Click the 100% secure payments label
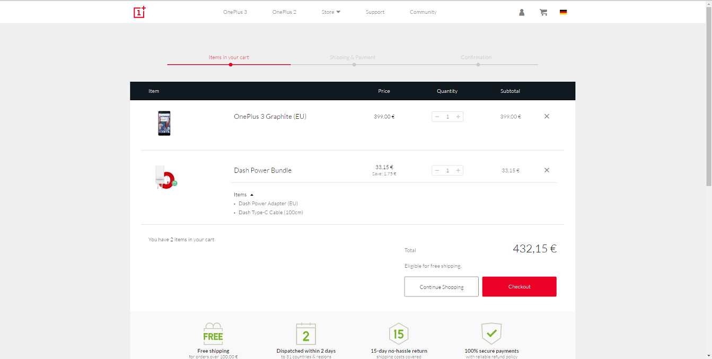Screen dimensions: 712x359 click(492, 351)
